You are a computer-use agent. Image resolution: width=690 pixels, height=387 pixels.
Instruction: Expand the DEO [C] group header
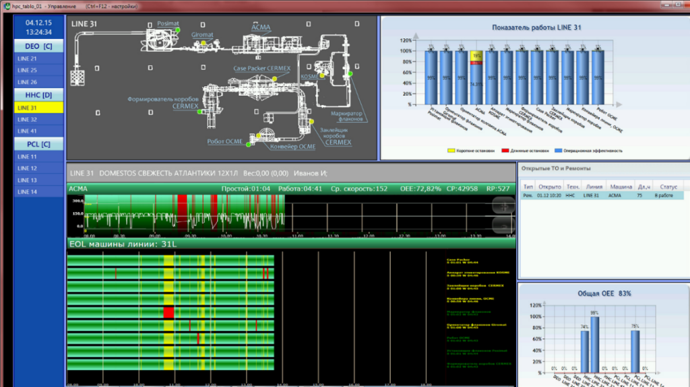[39, 46]
